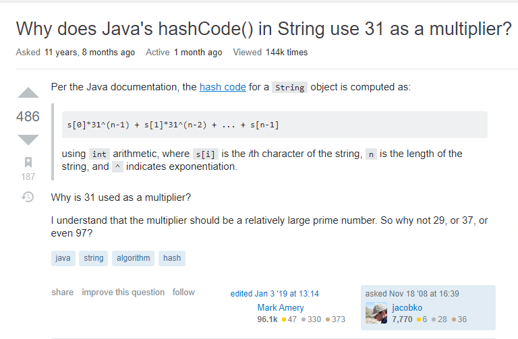The image size is (518, 339).
Task: Open the 'hash code' documentation link
Action: coord(223,87)
